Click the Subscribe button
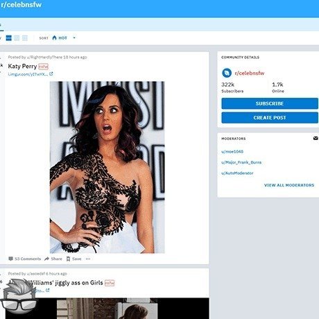The image size is (319, 319). coord(270,103)
